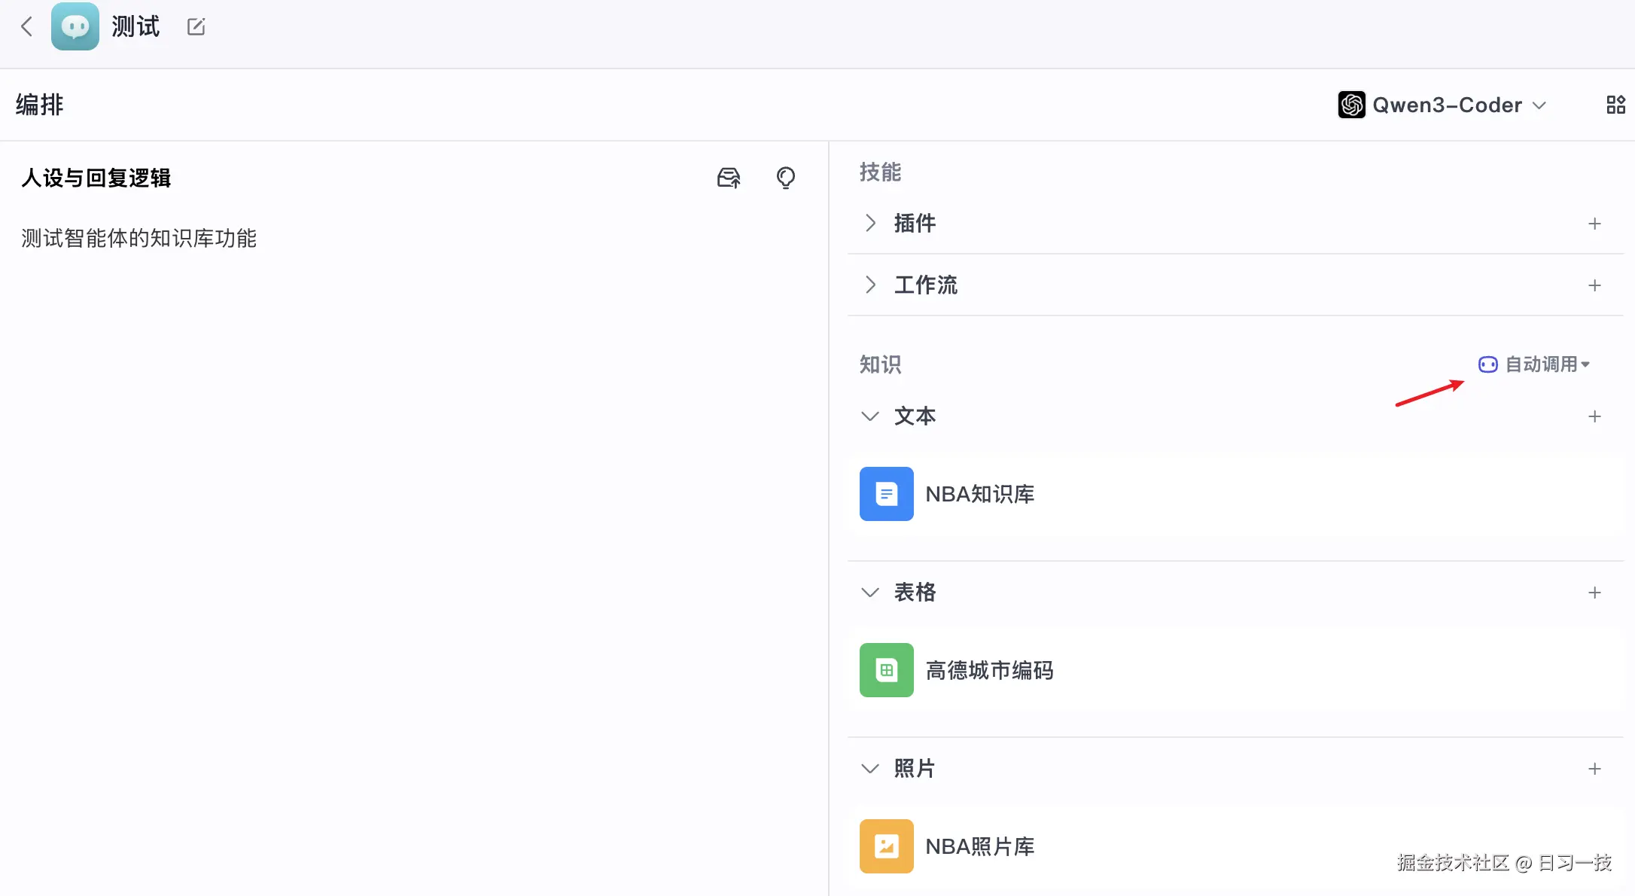Click the bot avatar icon
Viewport: 1635px width, 896px height.
pyautogui.click(x=75, y=27)
